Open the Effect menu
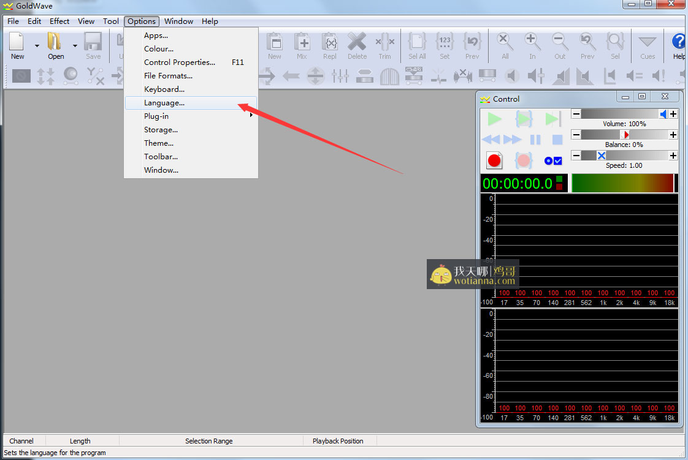This screenshot has width=688, height=460. pyautogui.click(x=59, y=21)
